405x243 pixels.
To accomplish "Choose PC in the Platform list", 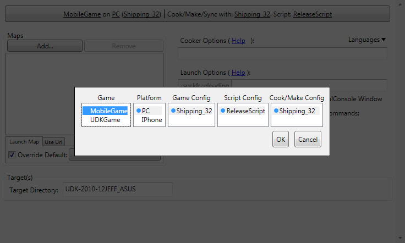I will 149,111.
